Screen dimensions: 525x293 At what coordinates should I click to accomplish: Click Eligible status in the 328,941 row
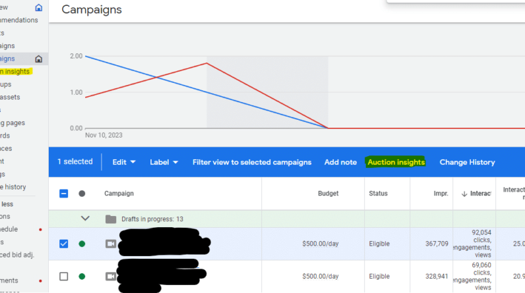pos(379,277)
